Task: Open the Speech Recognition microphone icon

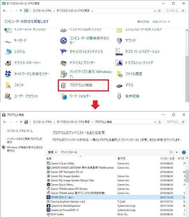Action: (x=119, y=96)
